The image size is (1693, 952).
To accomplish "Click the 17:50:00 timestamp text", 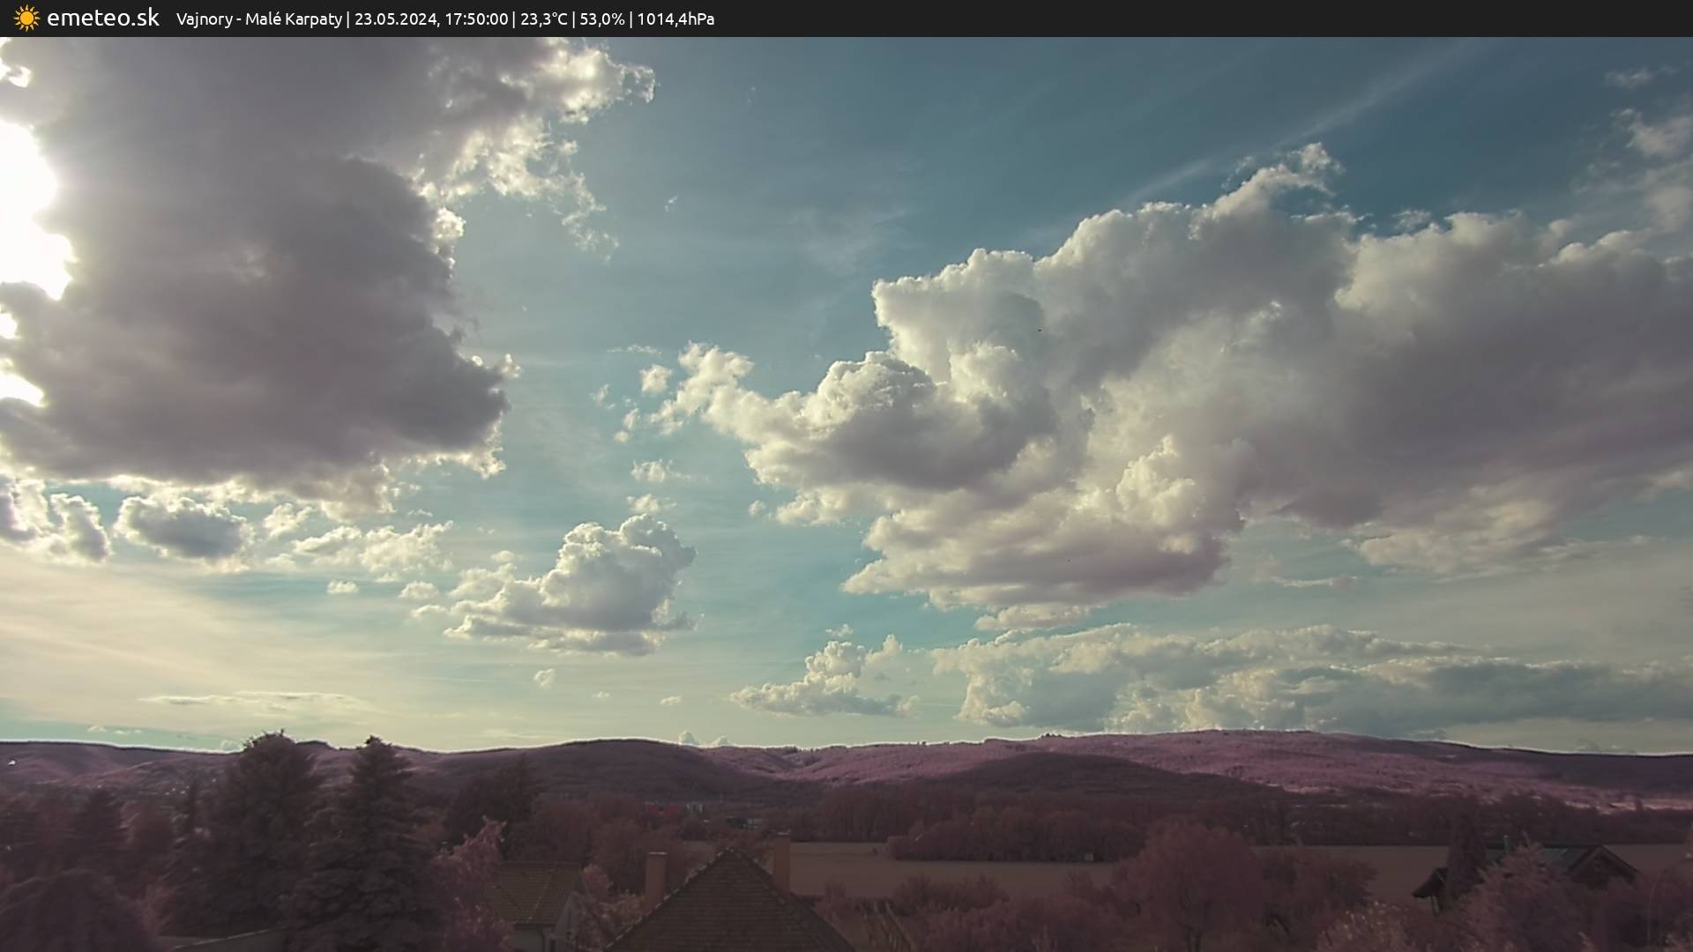I will click(476, 19).
